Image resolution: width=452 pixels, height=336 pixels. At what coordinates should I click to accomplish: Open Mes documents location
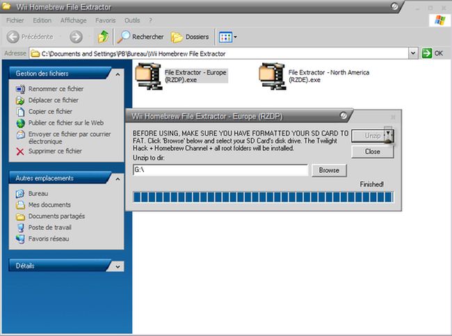(x=49, y=205)
